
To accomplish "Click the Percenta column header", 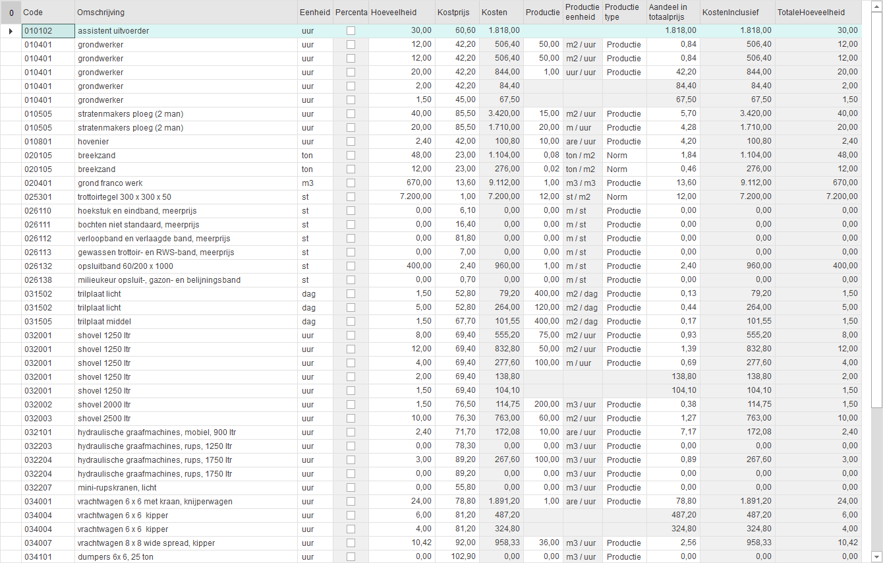I will 351,13.
